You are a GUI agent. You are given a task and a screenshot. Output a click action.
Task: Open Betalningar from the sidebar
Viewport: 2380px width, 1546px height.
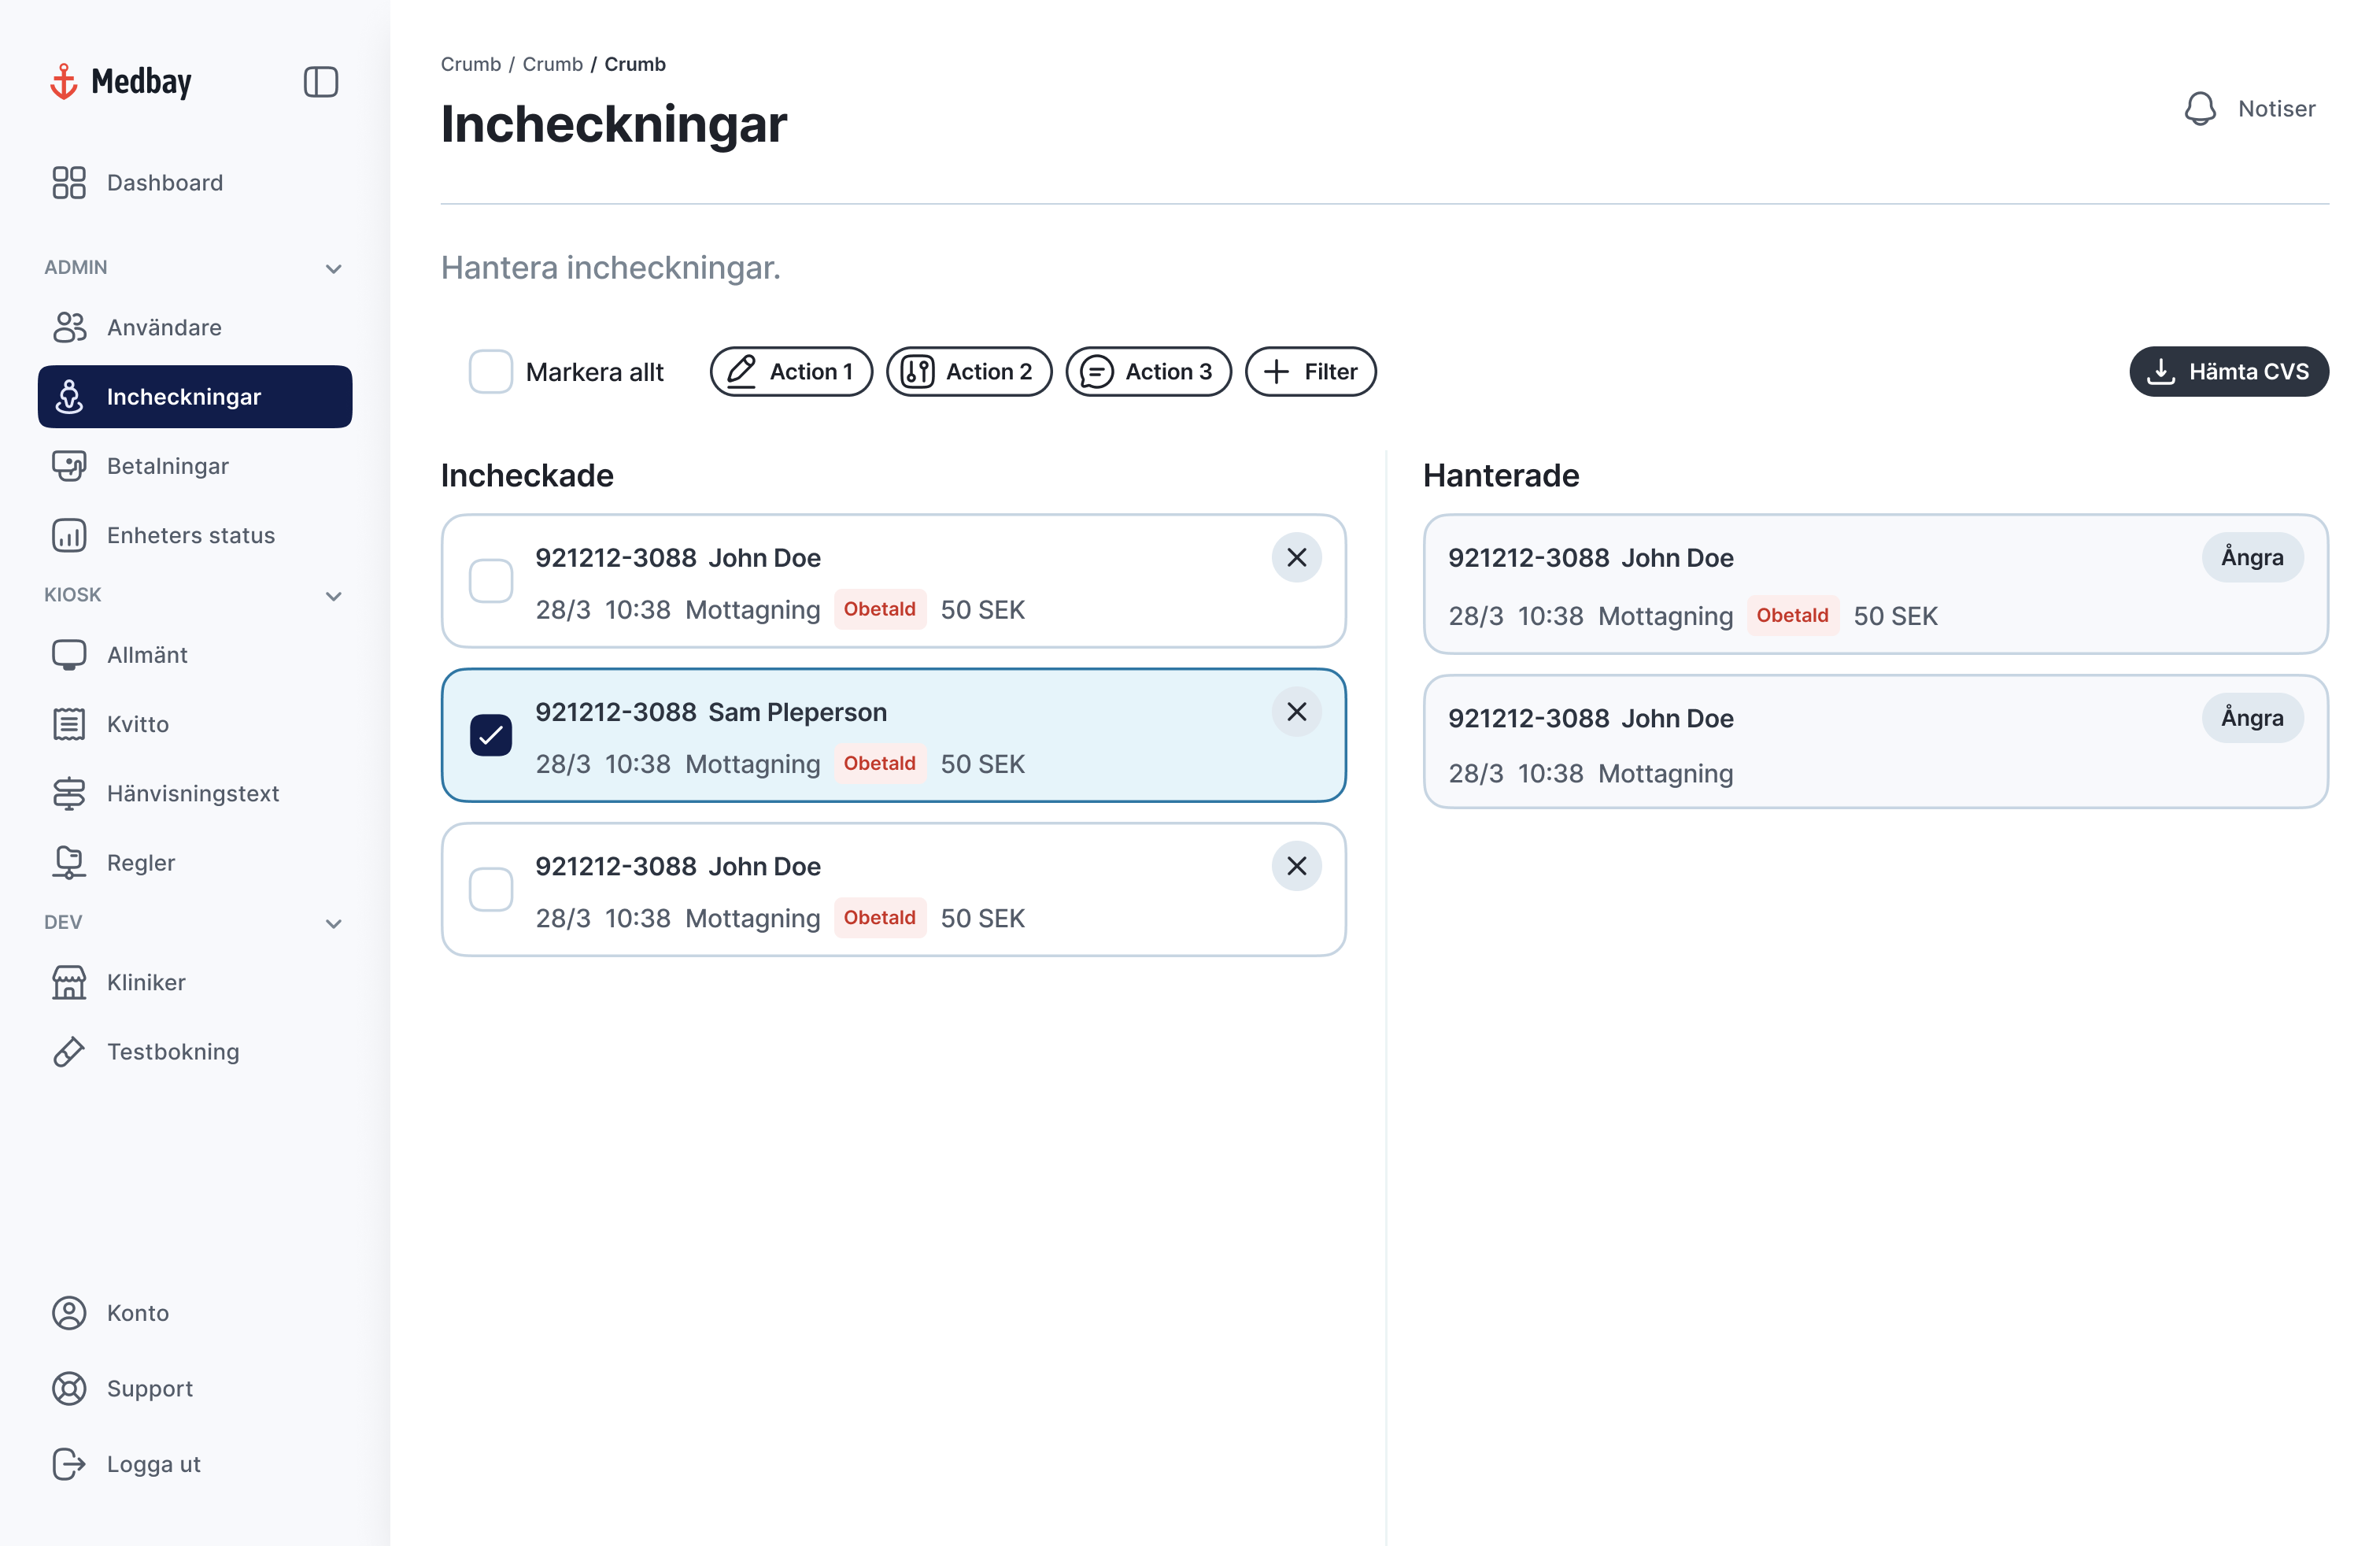click(x=168, y=466)
